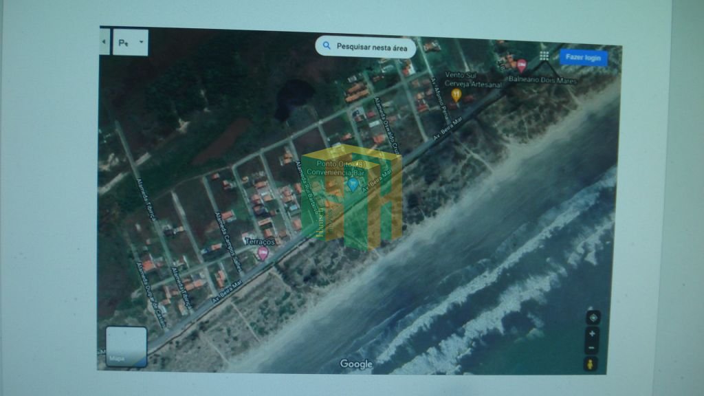Select the Balneario Dois Mares red pin
This screenshot has height=396, width=704.
coord(521,66)
